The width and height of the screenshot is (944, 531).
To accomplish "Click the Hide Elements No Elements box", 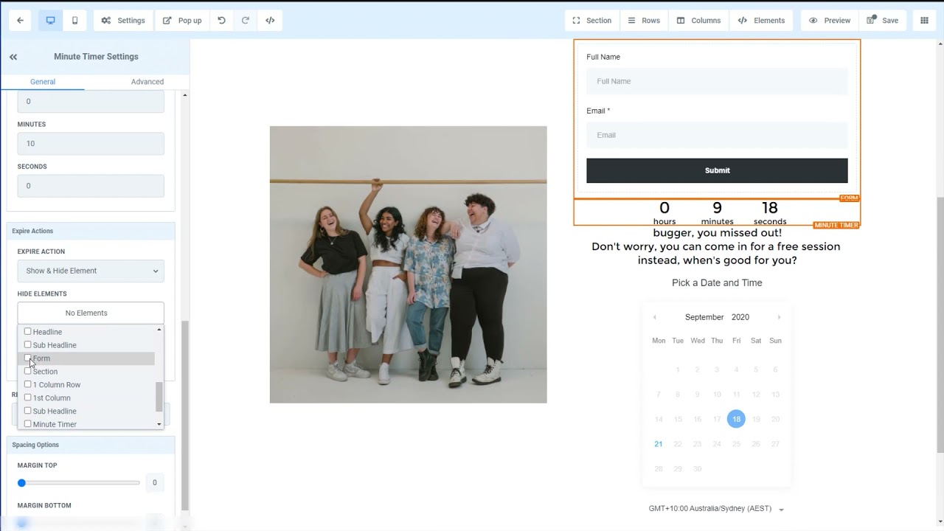I will click(x=91, y=313).
